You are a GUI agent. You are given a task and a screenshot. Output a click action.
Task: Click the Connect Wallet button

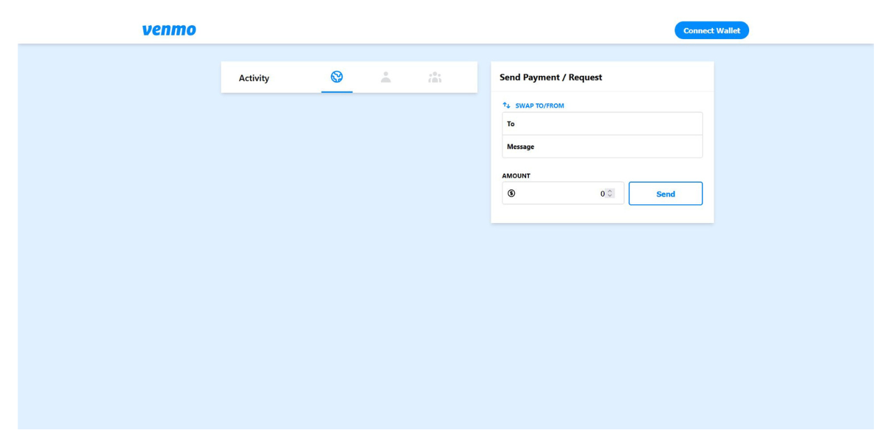click(712, 30)
